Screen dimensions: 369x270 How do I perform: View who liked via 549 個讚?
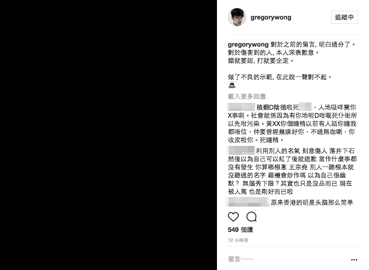pyautogui.click(x=240, y=230)
